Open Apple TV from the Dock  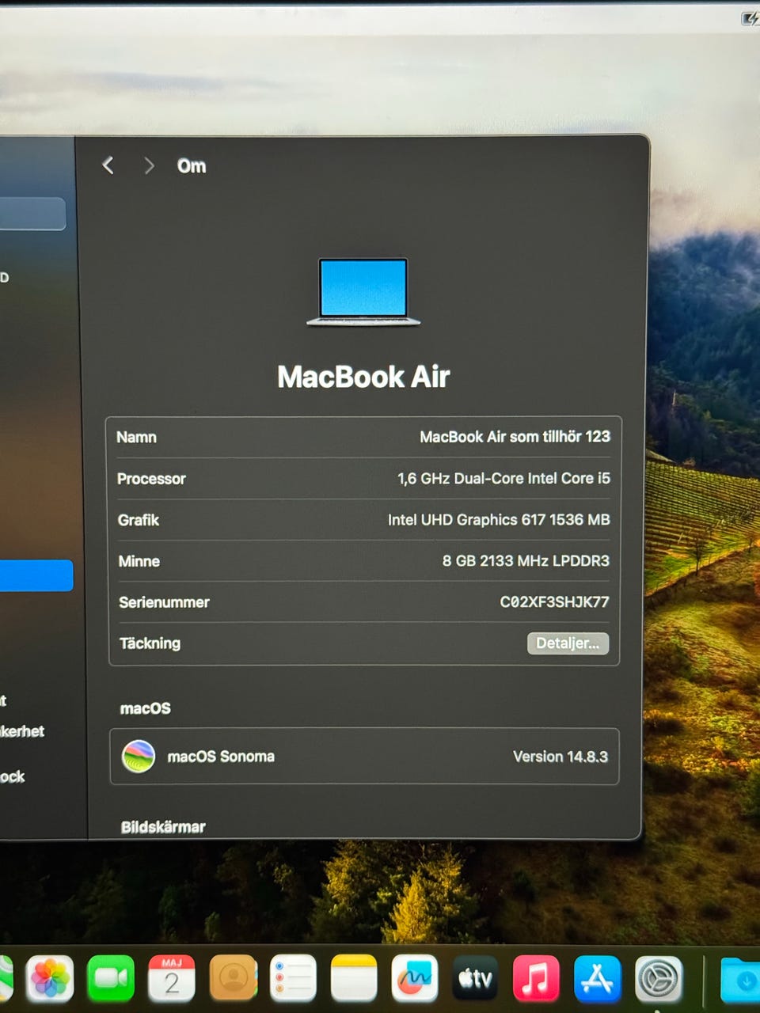(476, 979)
